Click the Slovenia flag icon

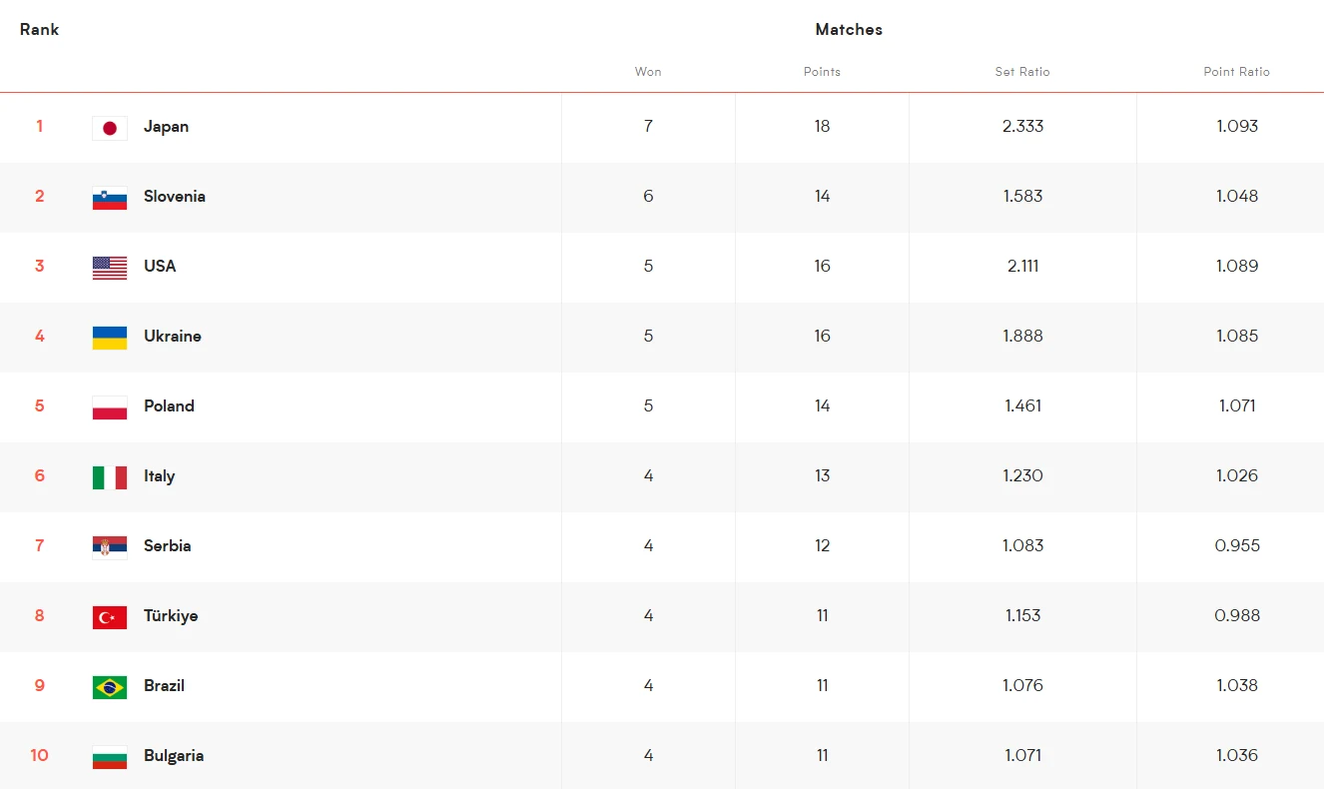point(110,198)
